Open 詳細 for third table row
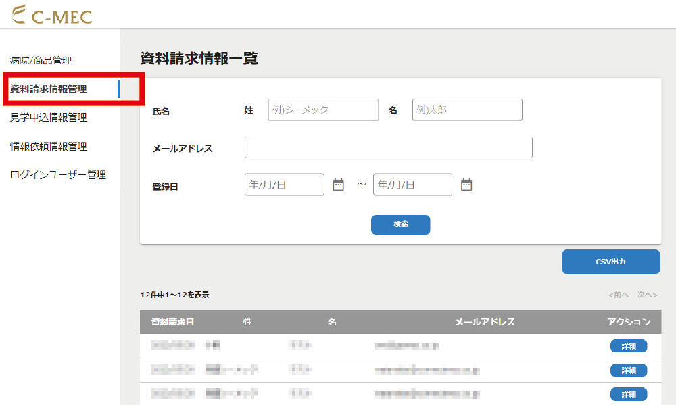Image resolution: width=676 pixels, height=405 pixels. click(629, 394)
